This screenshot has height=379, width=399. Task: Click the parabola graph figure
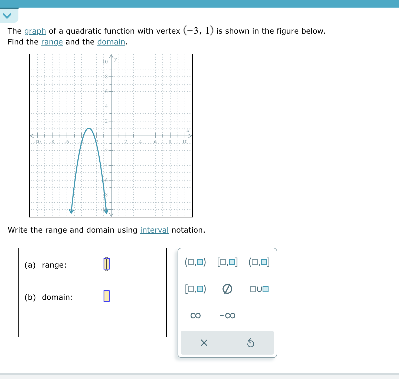[110, 135]
